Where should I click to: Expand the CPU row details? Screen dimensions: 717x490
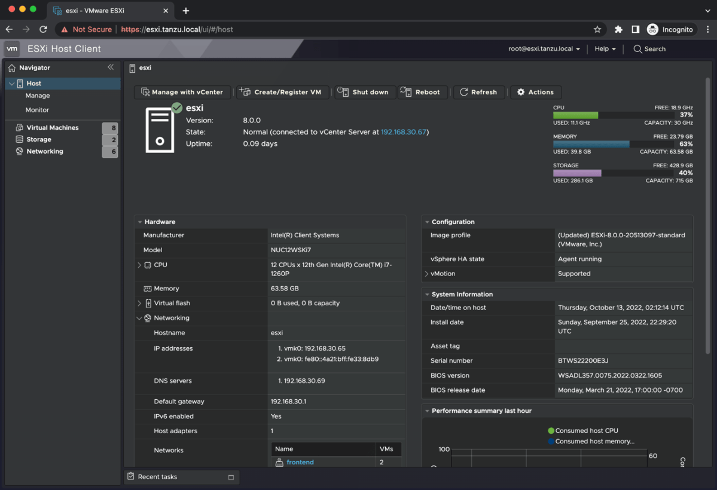click(139, 265)
